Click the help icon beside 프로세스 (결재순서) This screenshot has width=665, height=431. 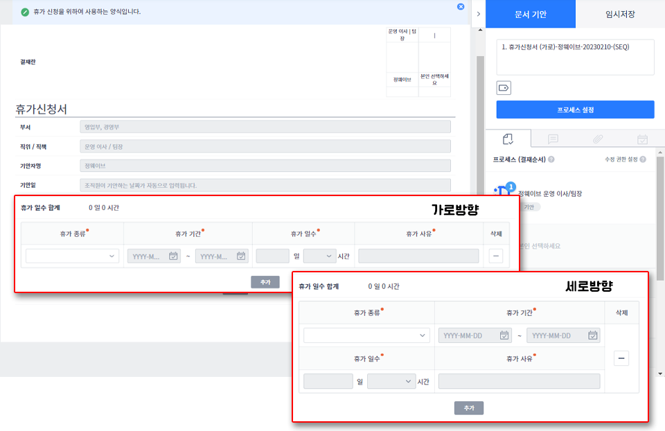point(551,159)
